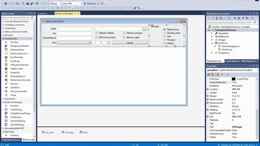Select iml_small component in tray
Viewport: 260px width, 146px height.
coord(48,133)
